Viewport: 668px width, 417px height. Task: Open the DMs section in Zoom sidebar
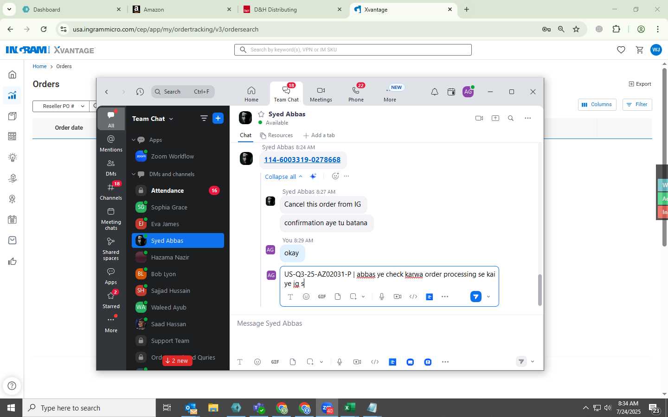(111, 167)
